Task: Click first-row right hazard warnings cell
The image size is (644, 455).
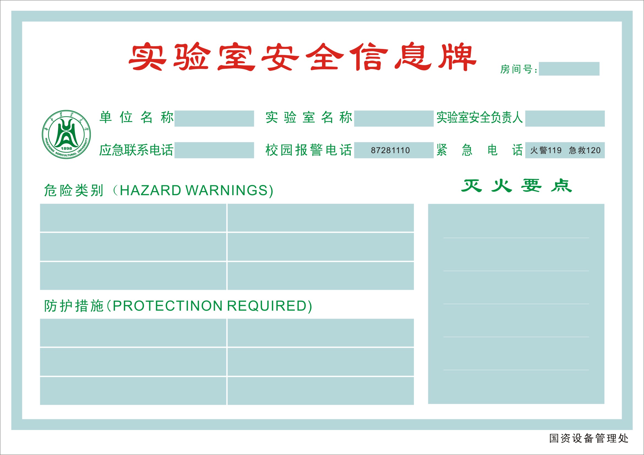Action: coord(320,218)
